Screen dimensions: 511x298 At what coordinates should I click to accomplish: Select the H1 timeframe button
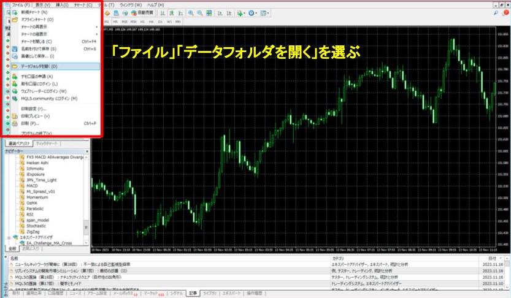coord(142,22)
